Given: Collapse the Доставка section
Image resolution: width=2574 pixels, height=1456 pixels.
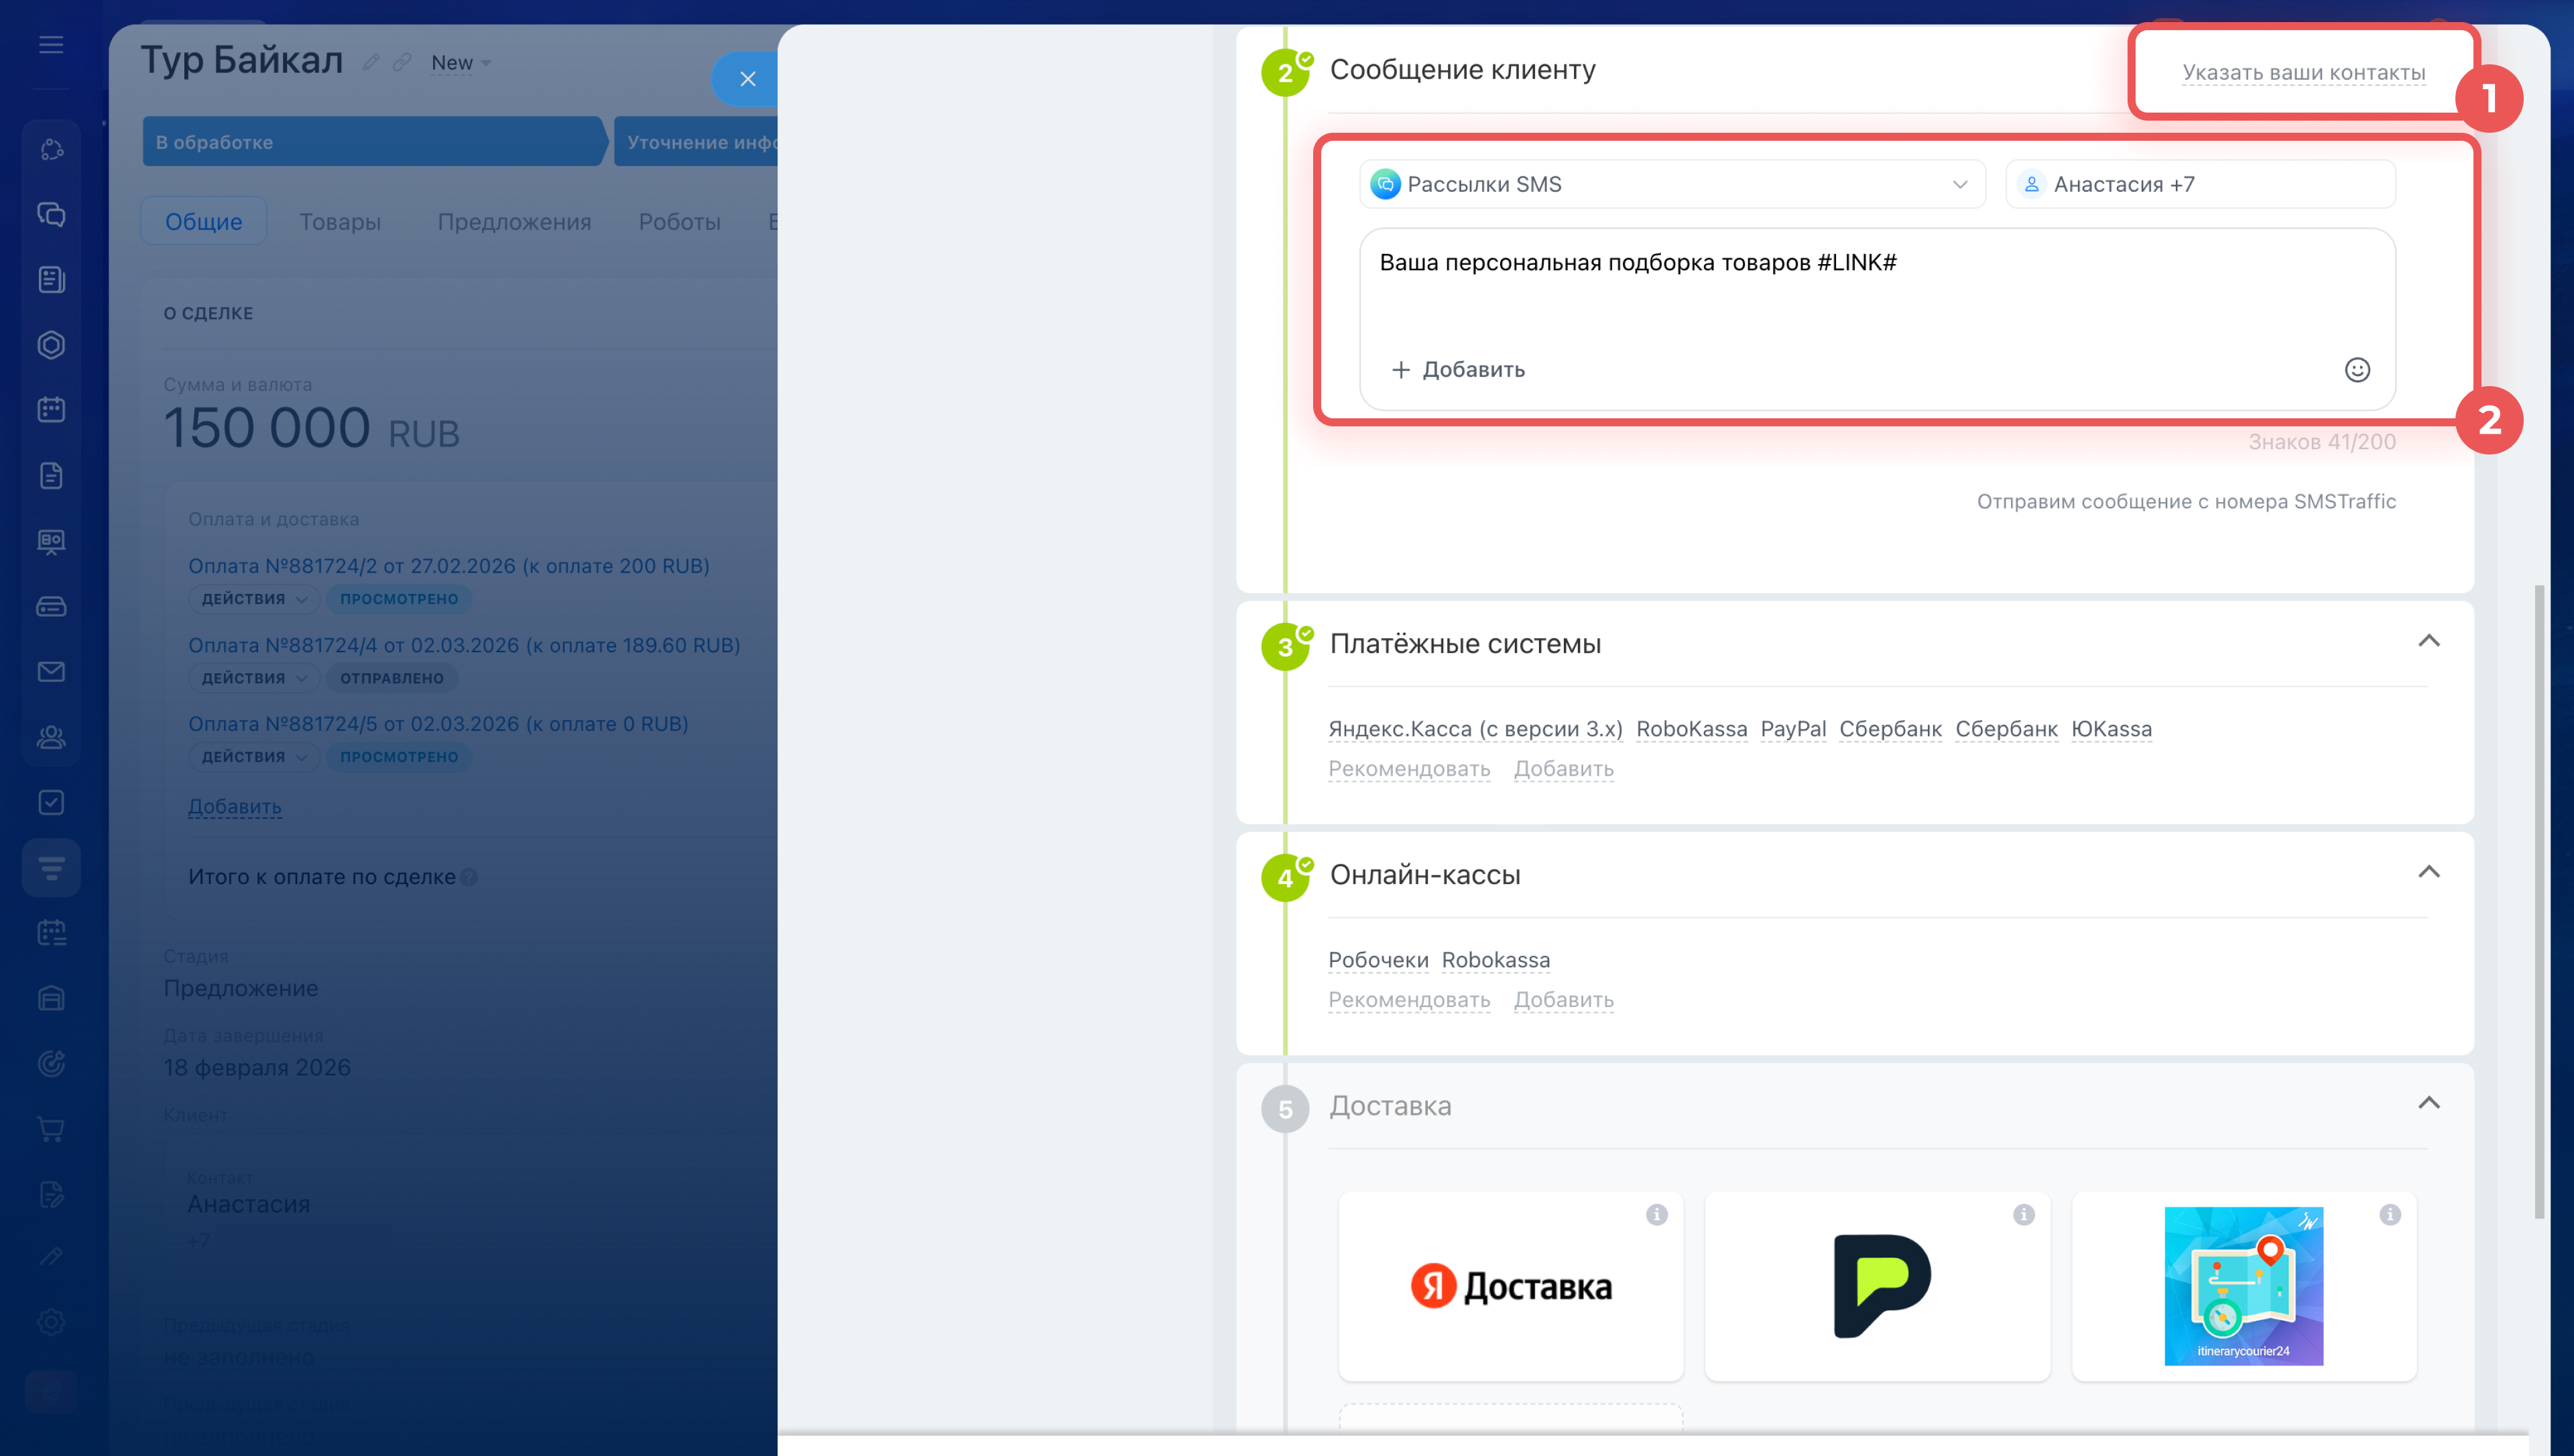Looking at the screenshot, I should click(2428, 1103).
